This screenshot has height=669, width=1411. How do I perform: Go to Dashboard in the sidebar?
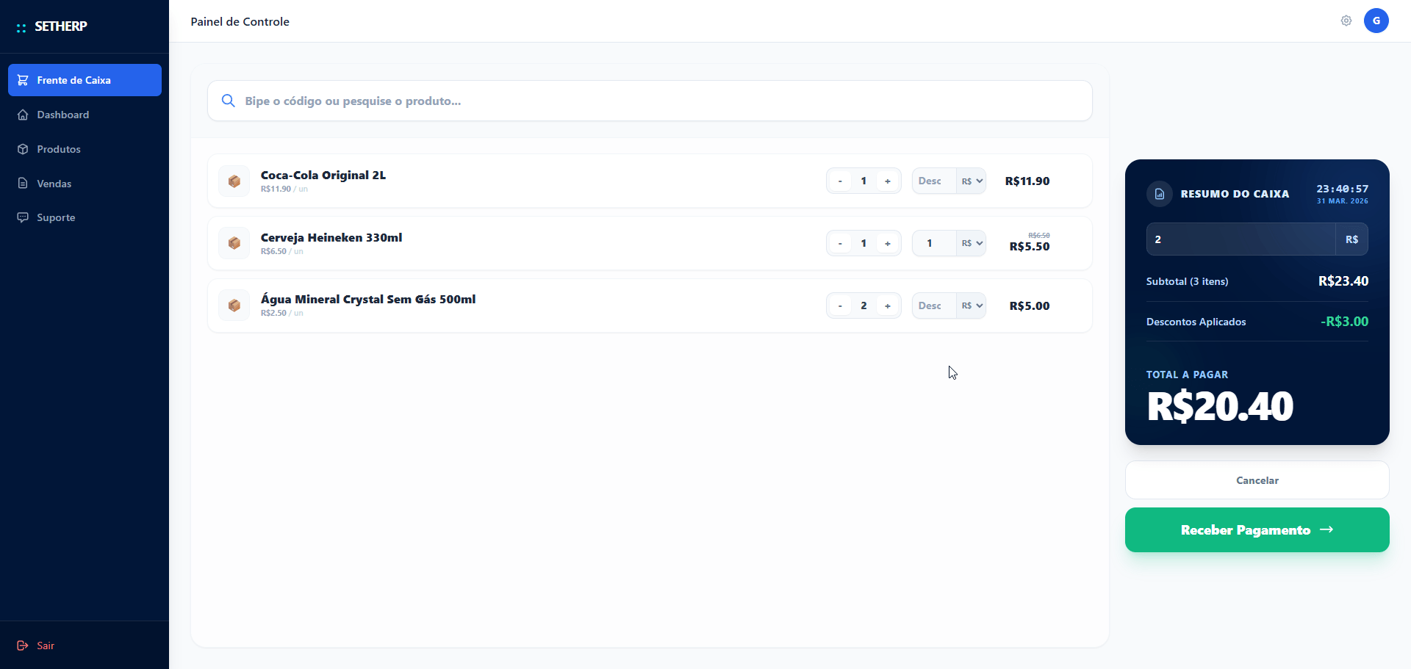coord(63,115)
